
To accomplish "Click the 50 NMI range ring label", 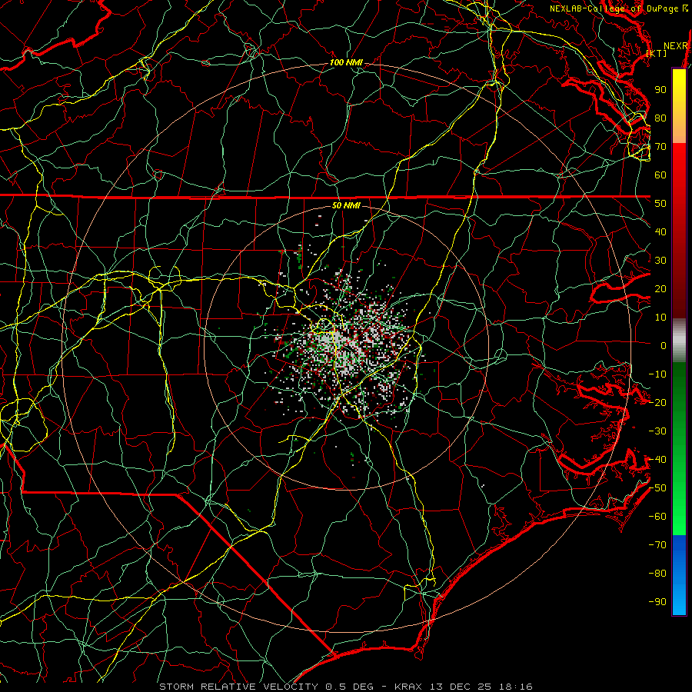I will pyautogui.click(x=346, y=205).
